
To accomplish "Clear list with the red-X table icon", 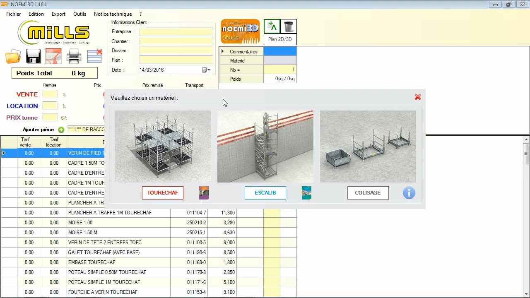I will [x=95, y=56].
